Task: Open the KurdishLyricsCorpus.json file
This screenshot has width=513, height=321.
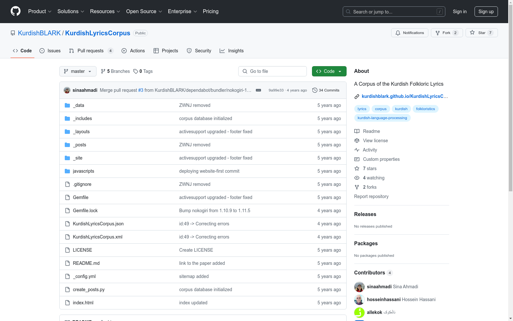Action: [x=98, y=224]
